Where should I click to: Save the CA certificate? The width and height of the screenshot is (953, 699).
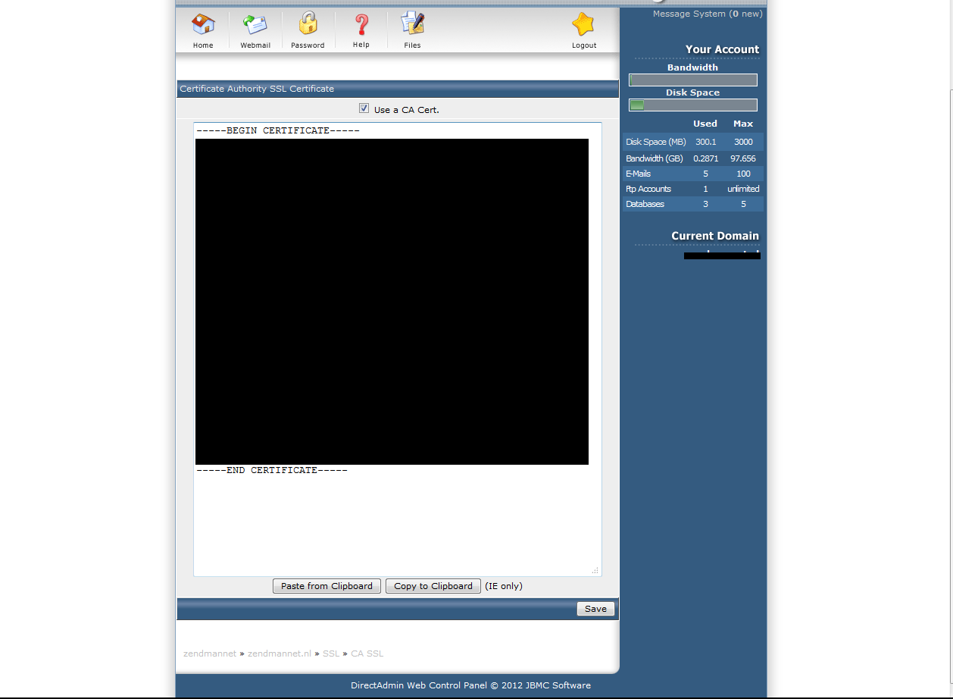pos(595,609)
